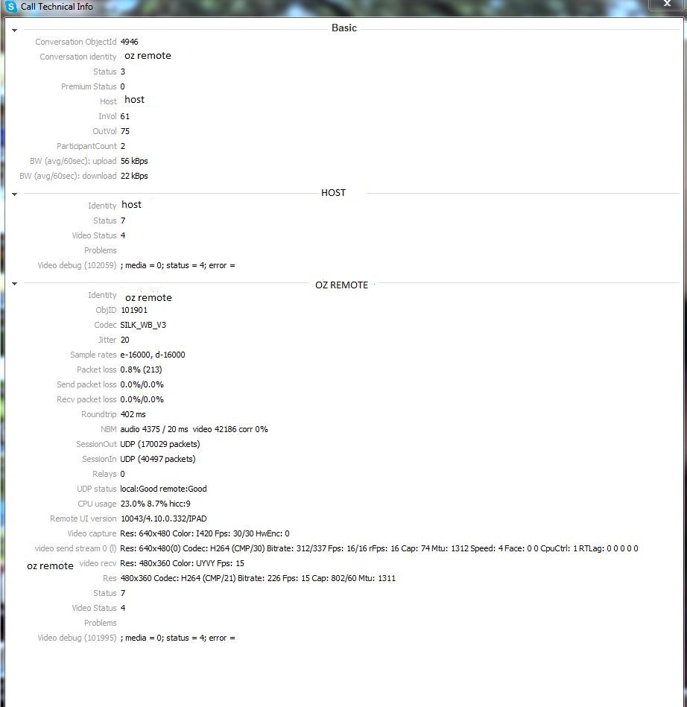This screenshot has width=687, height=707.
Task: Select the OutVol value 75
Action: (125, 131)
